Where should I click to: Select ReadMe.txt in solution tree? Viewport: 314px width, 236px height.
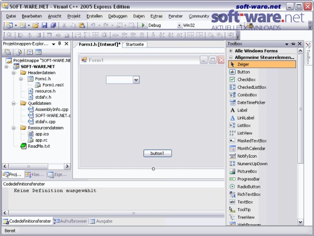click(x=39, y=146)
